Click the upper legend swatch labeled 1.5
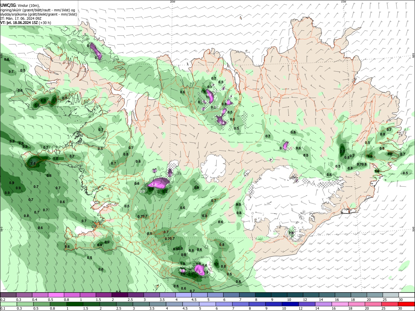 point(104,295)
